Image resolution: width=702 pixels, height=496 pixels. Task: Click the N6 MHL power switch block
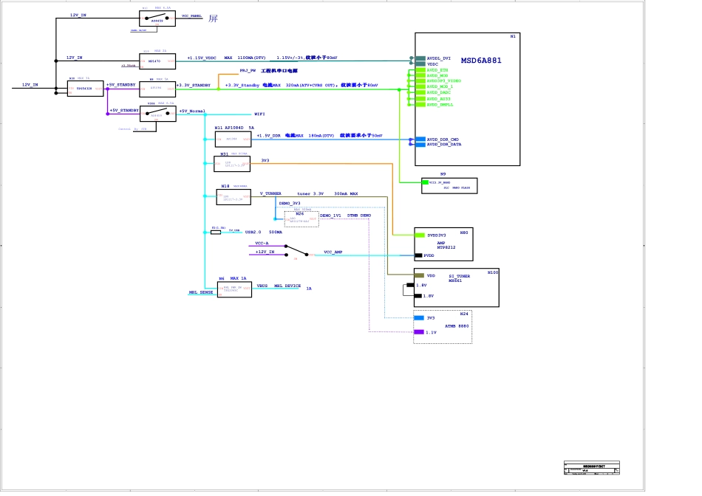[234, 289]
